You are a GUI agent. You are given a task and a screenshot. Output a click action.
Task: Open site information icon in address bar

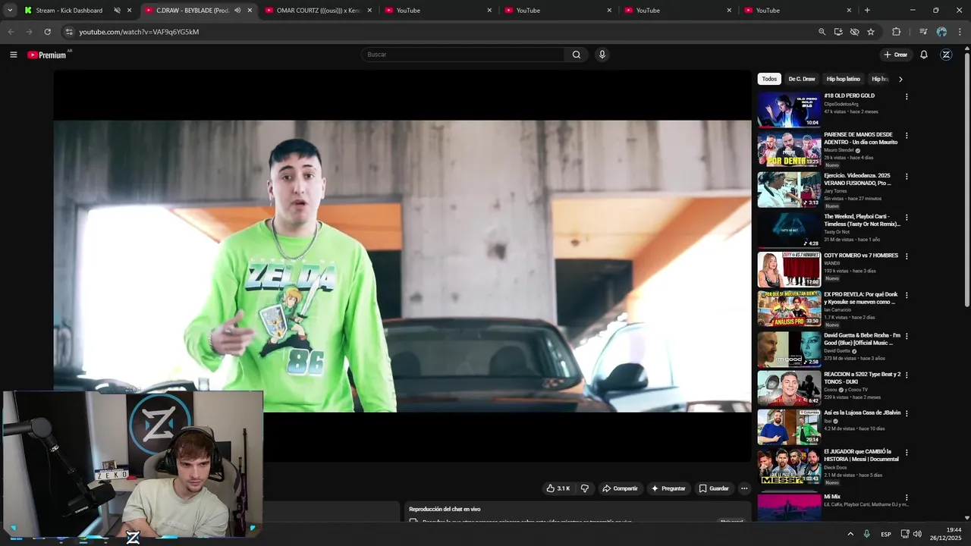[68, 32]
